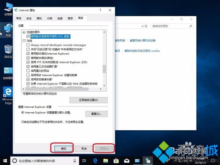Viewport: 220px width, 165px height.
Task: Click the horizontal scrollbar thumb in settings list
Action: click(57, 89)
